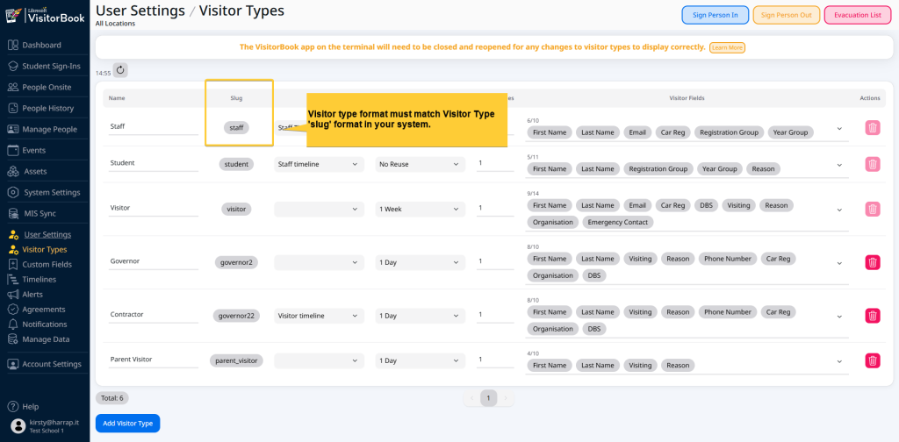Go to People Onsite menu item
The width and height of the screenshot is (899, 442).
(x=47, y=87)
